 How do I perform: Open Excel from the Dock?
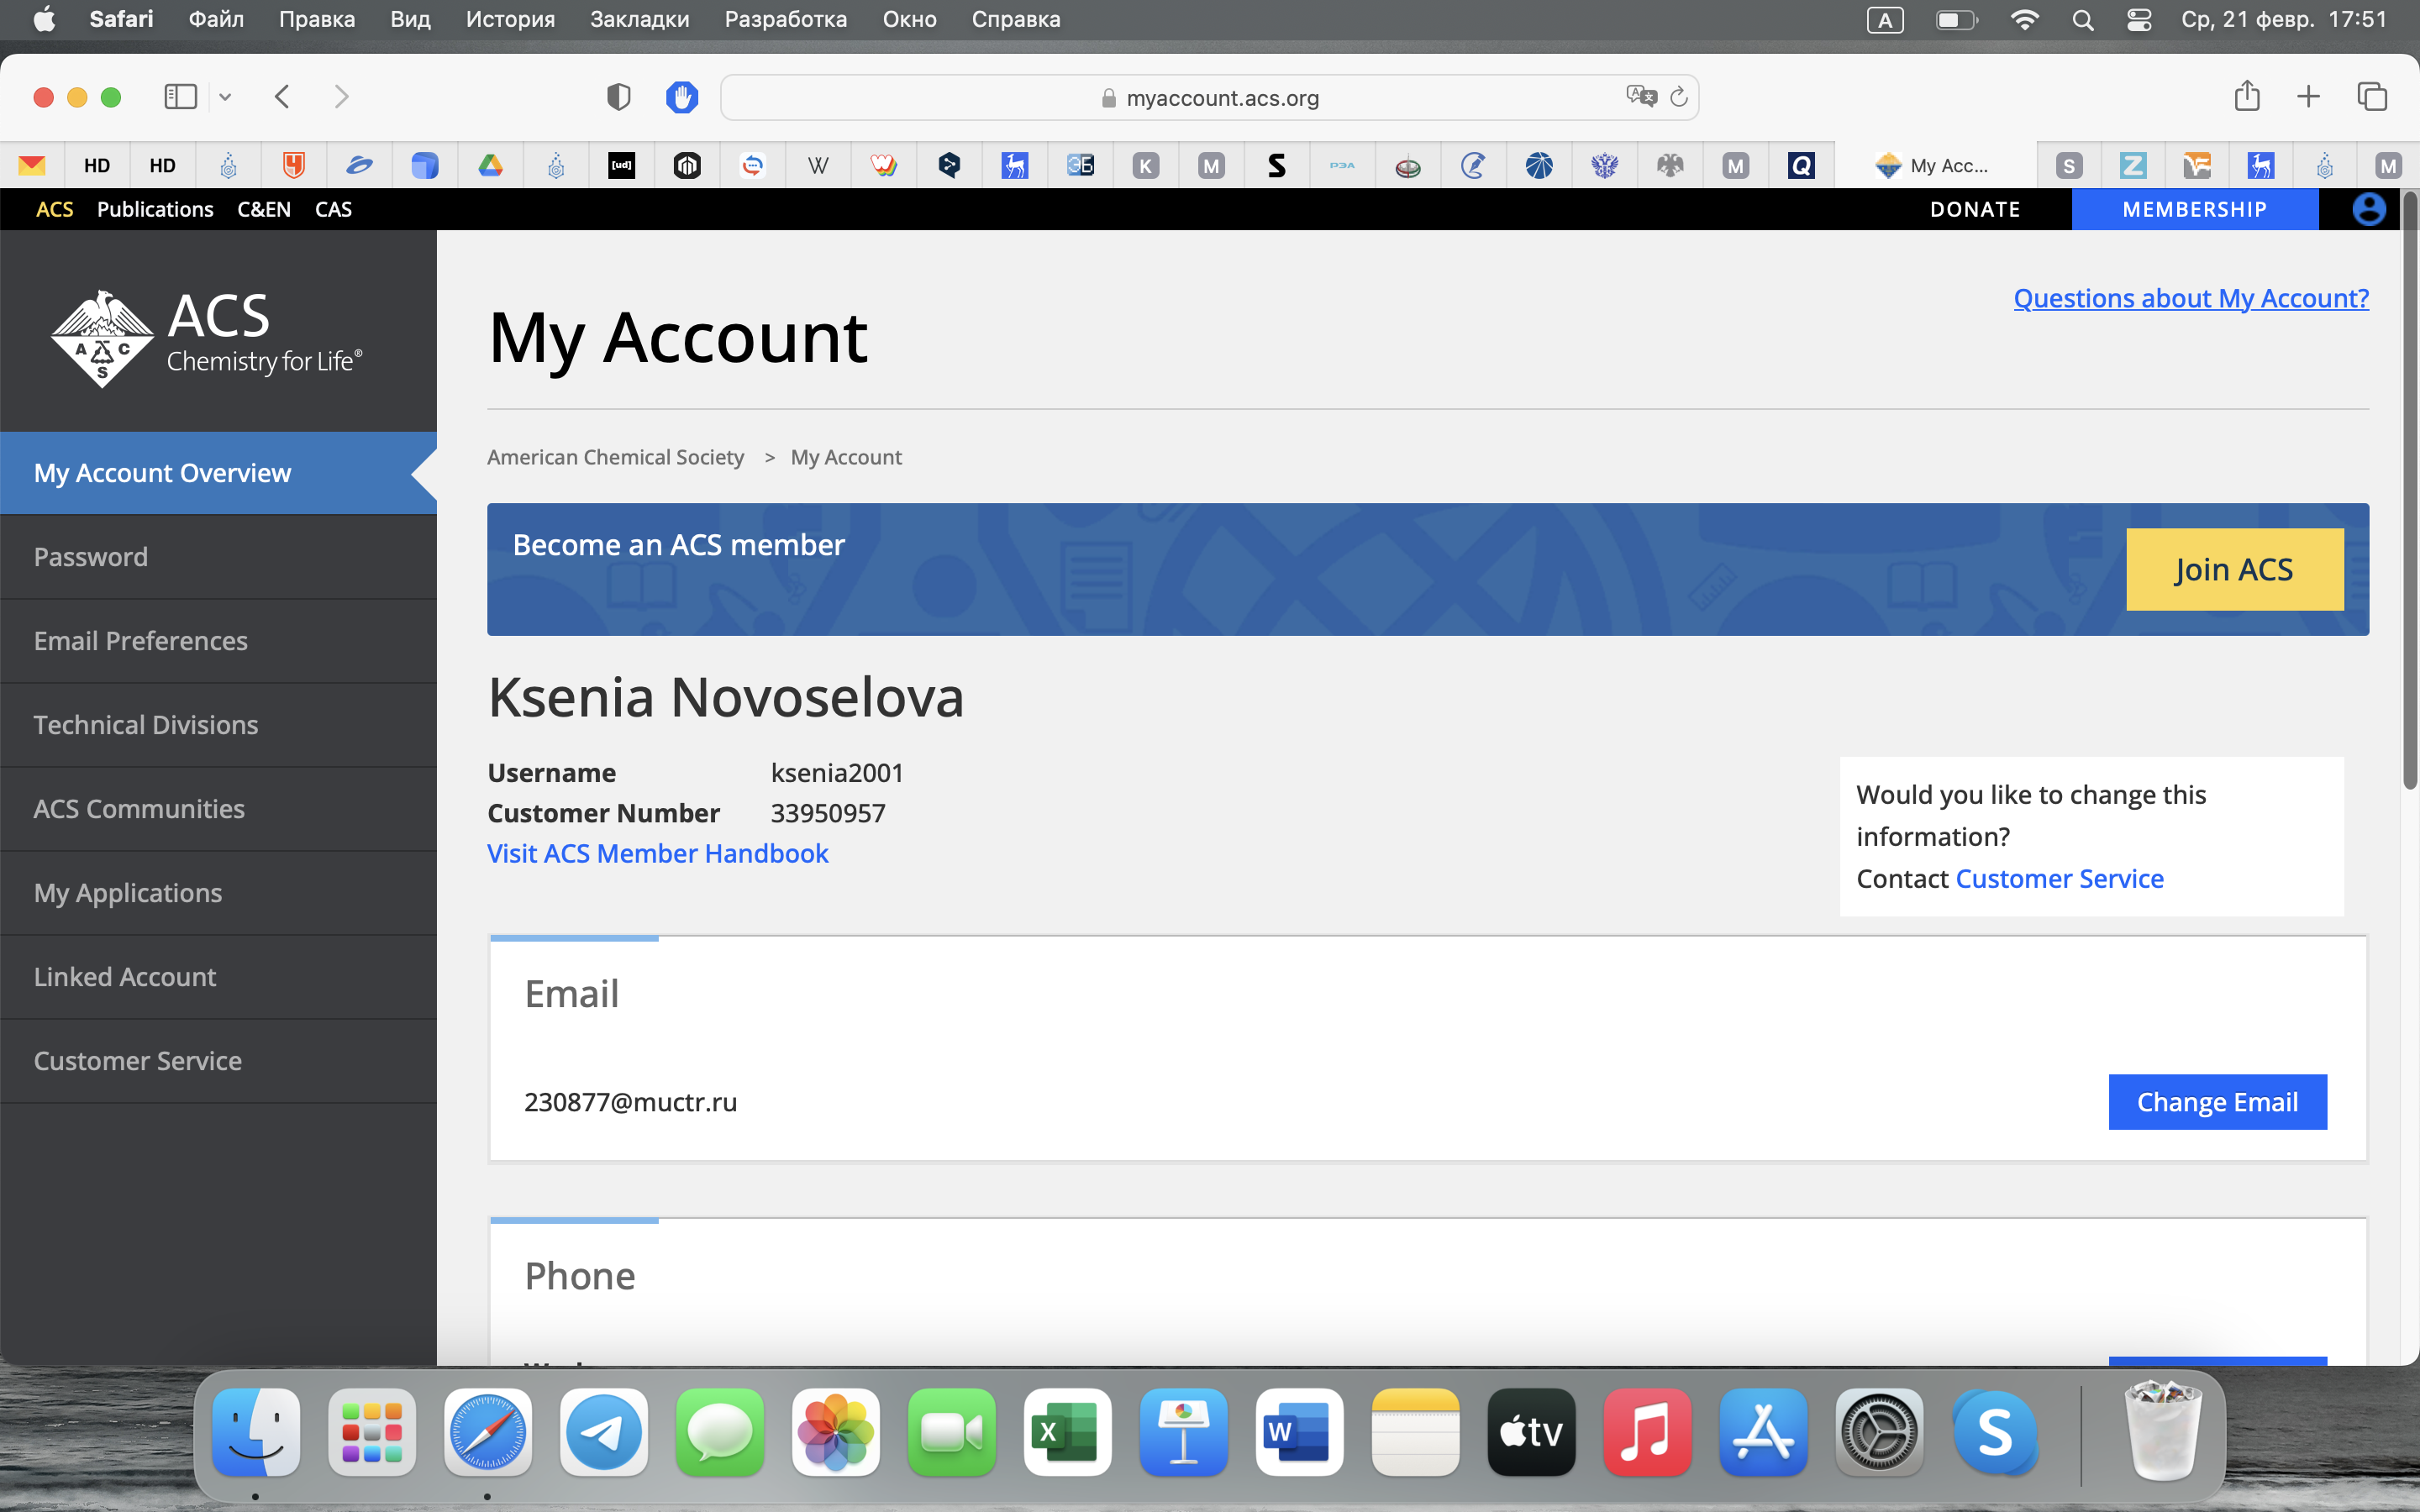coord(1068,1432)
